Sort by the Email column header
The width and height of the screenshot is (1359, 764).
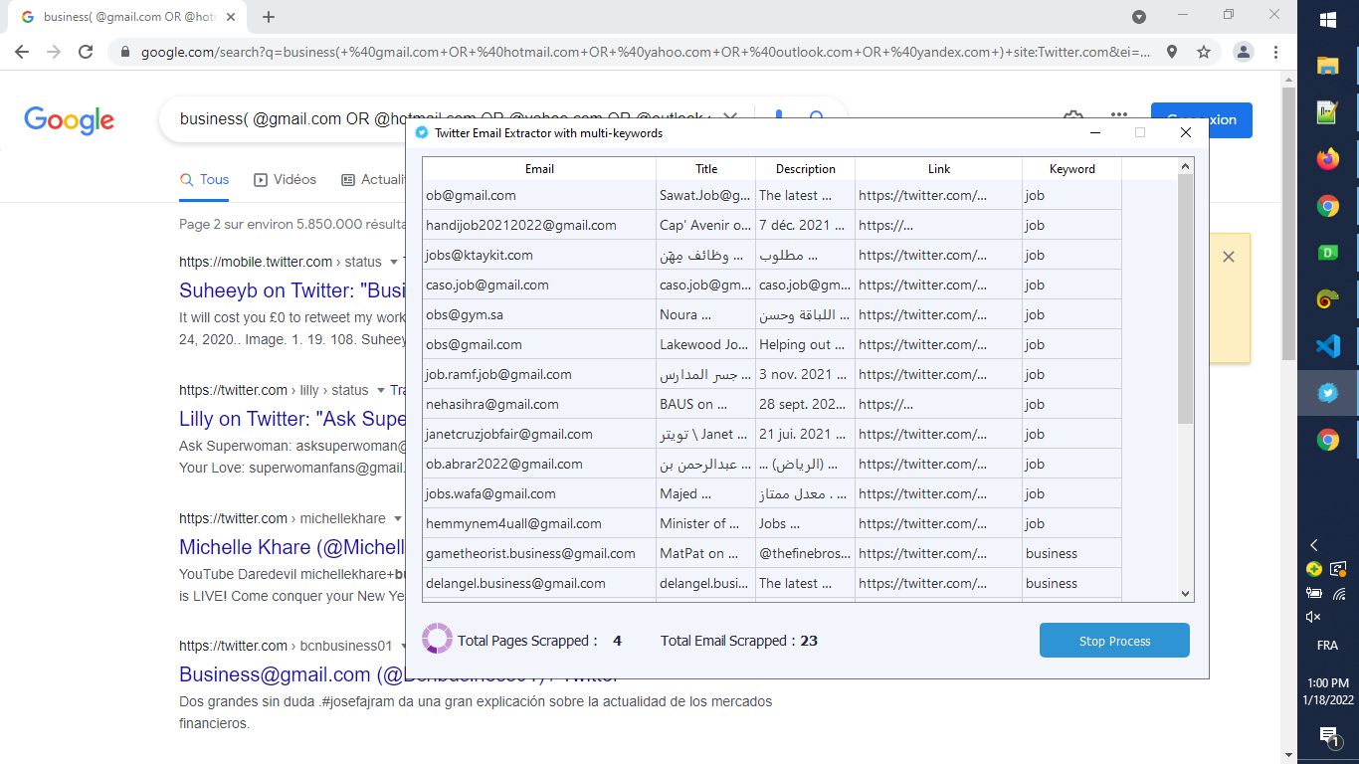tap(539, 169)
